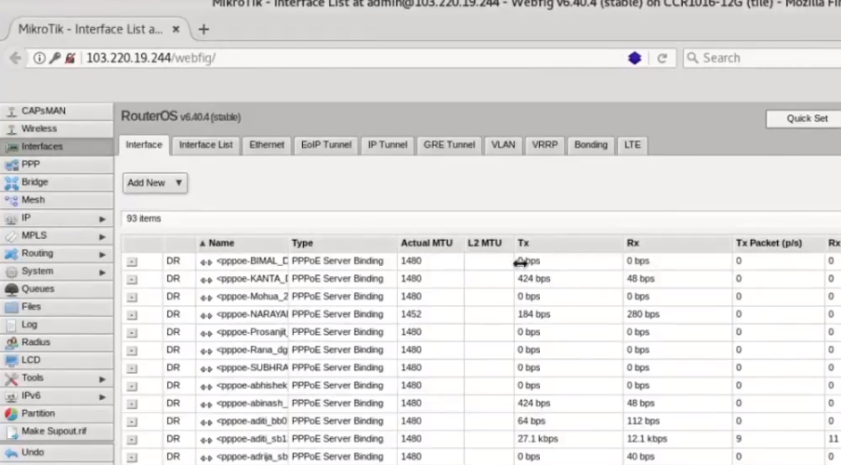Open the LTE tab

[x=632, y=145]
